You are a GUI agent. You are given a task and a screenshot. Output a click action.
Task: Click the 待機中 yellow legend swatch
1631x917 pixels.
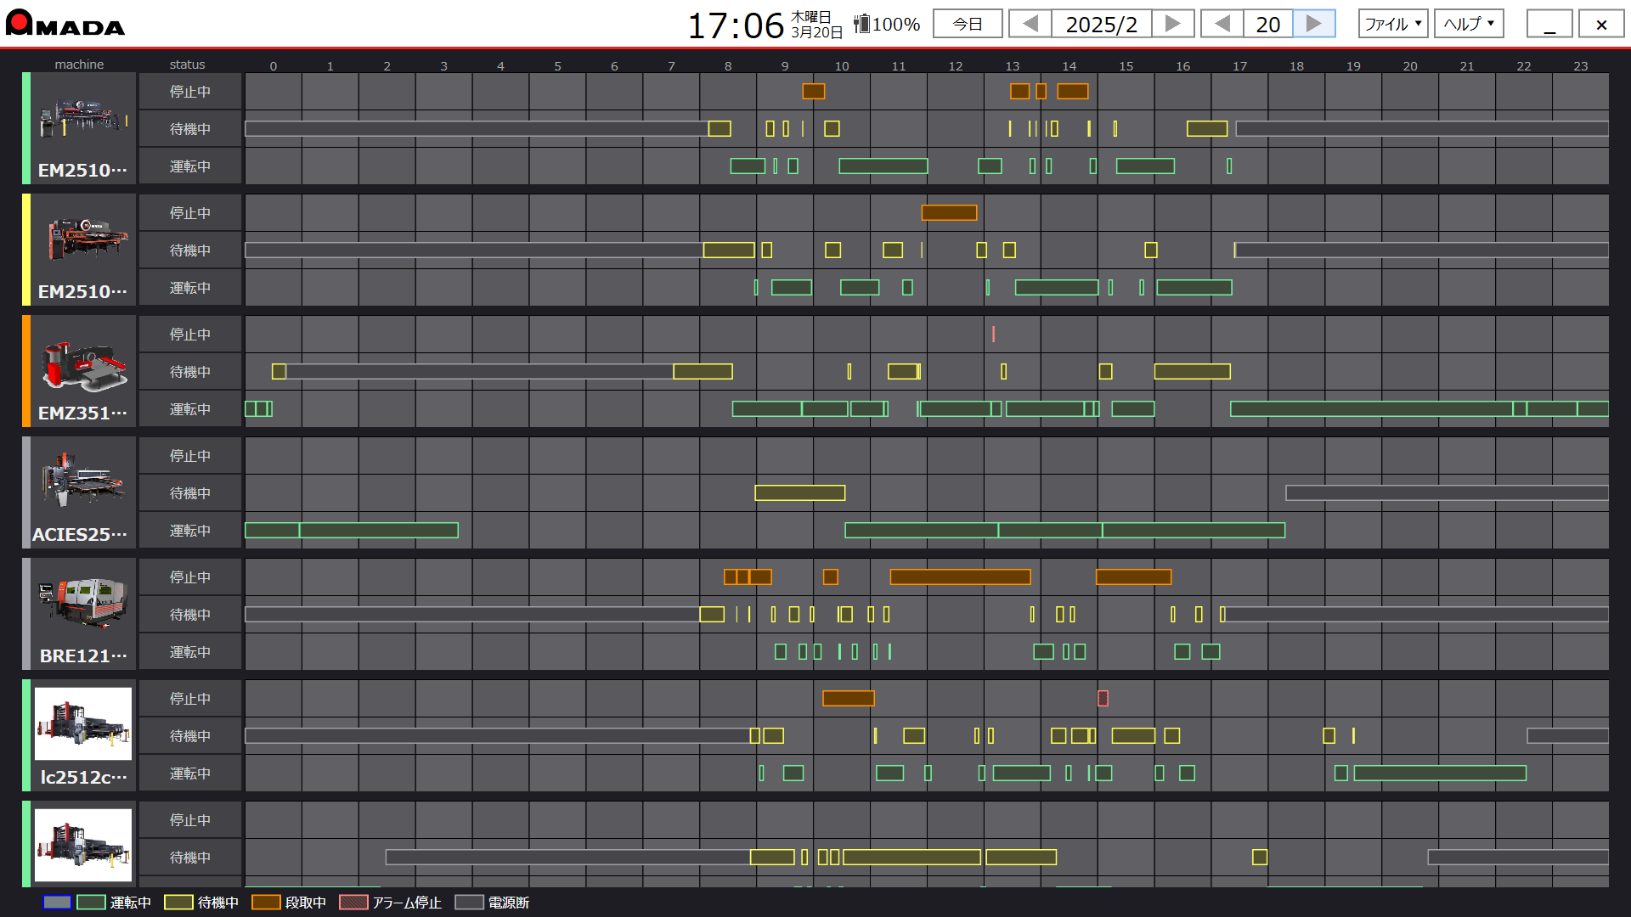point(178,902)
